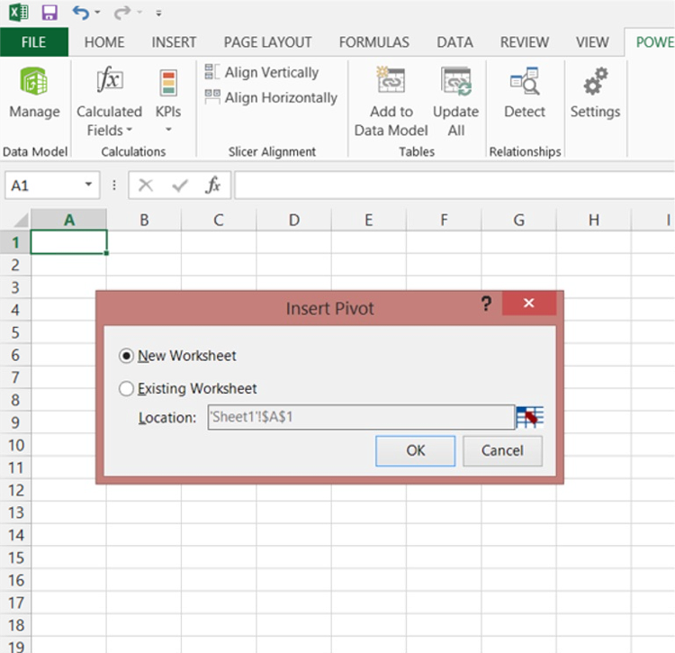Select column D header
Image resolution: width=675 pixels, height=653 pixels.
click(x=294, y=220)
